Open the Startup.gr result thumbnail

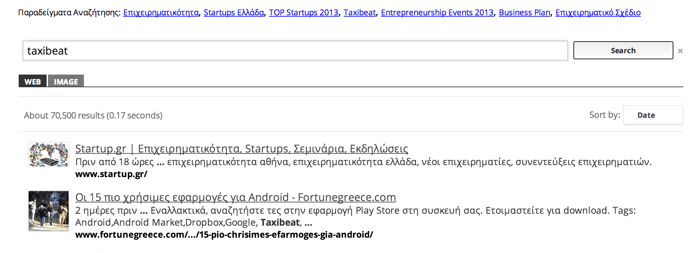pos(49,154)
